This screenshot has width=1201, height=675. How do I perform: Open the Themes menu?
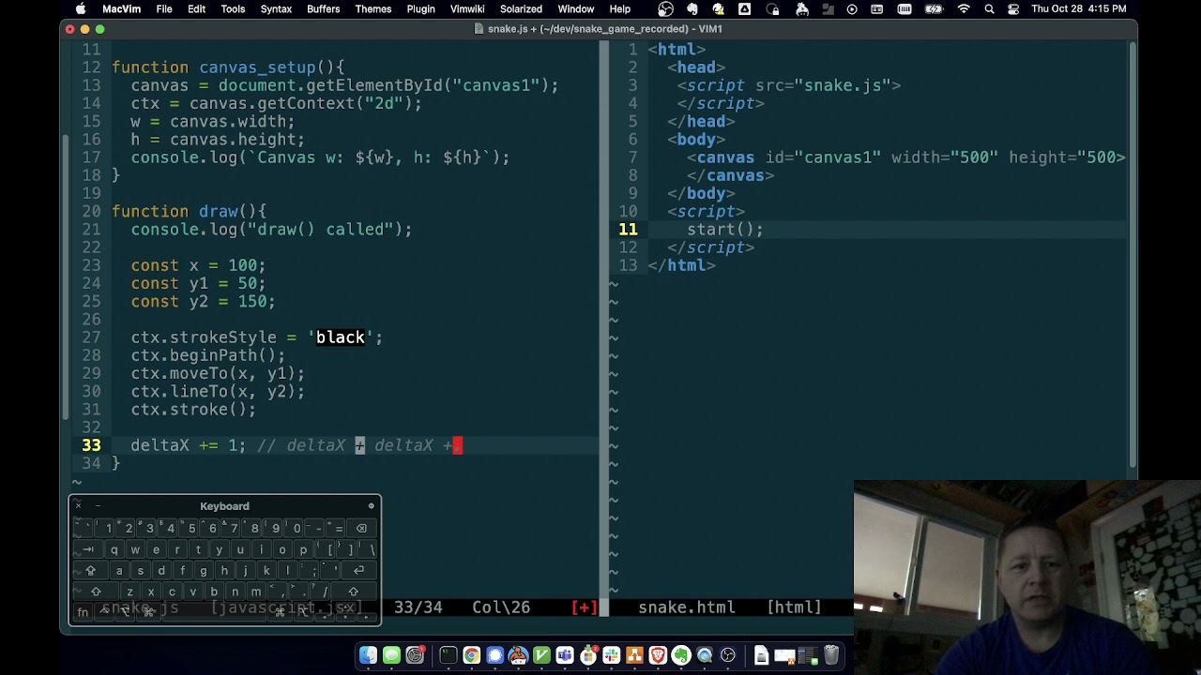click(x=372, y=8)
